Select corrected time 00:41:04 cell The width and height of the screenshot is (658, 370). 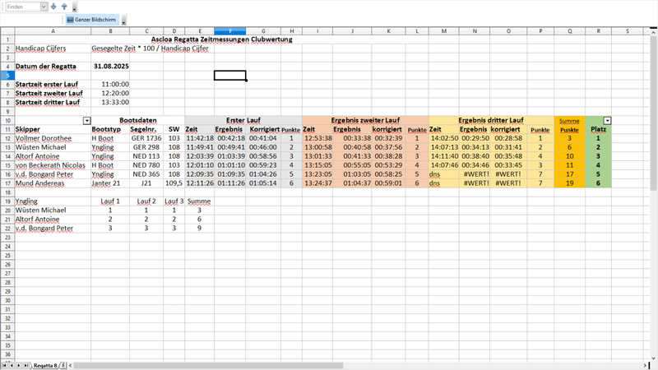click(263, 138)
